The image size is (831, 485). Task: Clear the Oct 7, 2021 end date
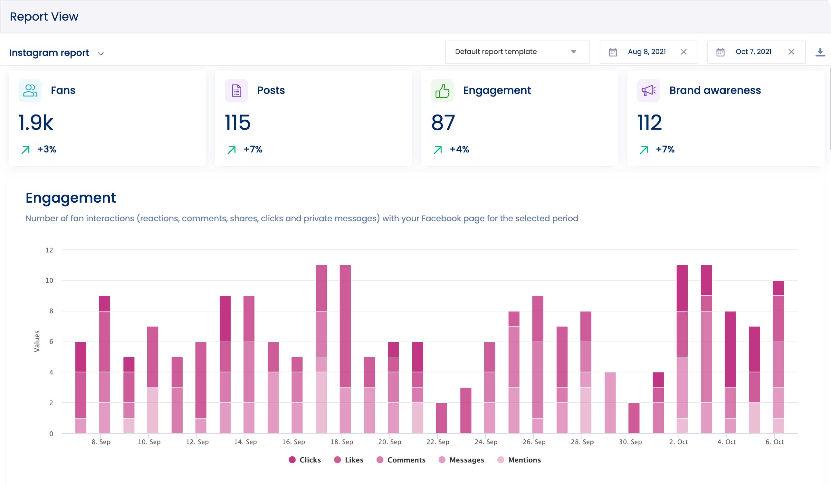[x=791, y=52]
